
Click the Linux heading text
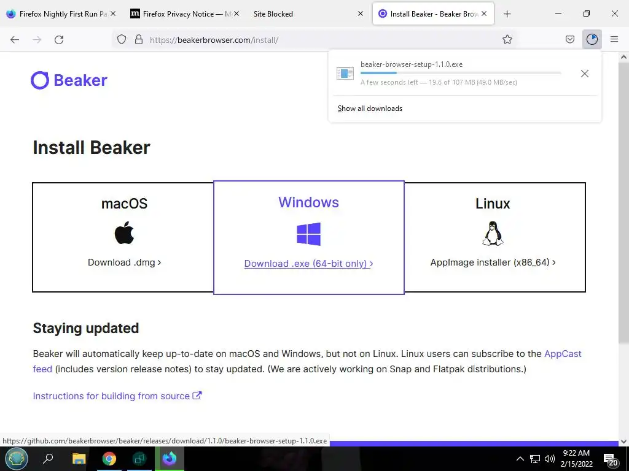point(493,204)
